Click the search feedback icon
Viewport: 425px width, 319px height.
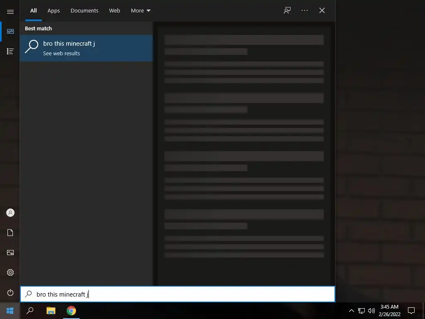pos(287,10)
